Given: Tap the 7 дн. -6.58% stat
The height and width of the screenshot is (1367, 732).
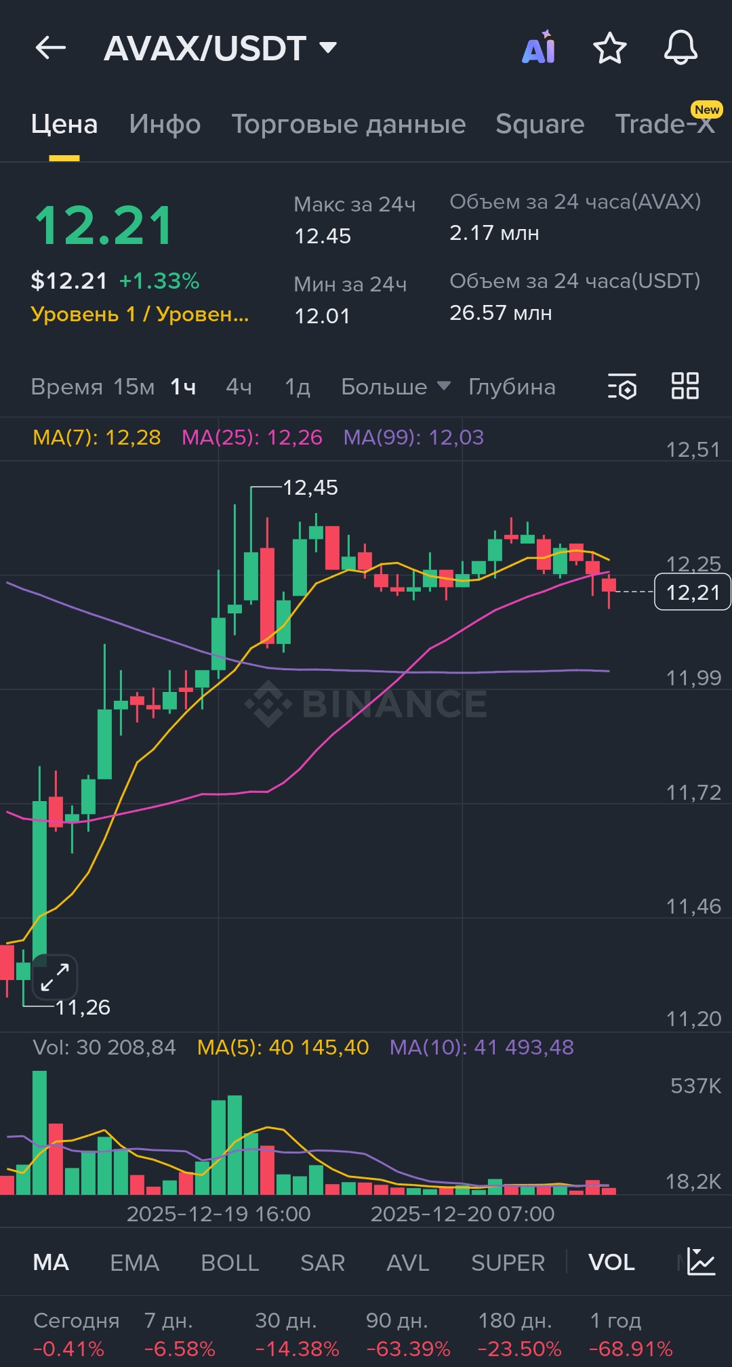Looking at the screenshot, I should [179, 1334].
